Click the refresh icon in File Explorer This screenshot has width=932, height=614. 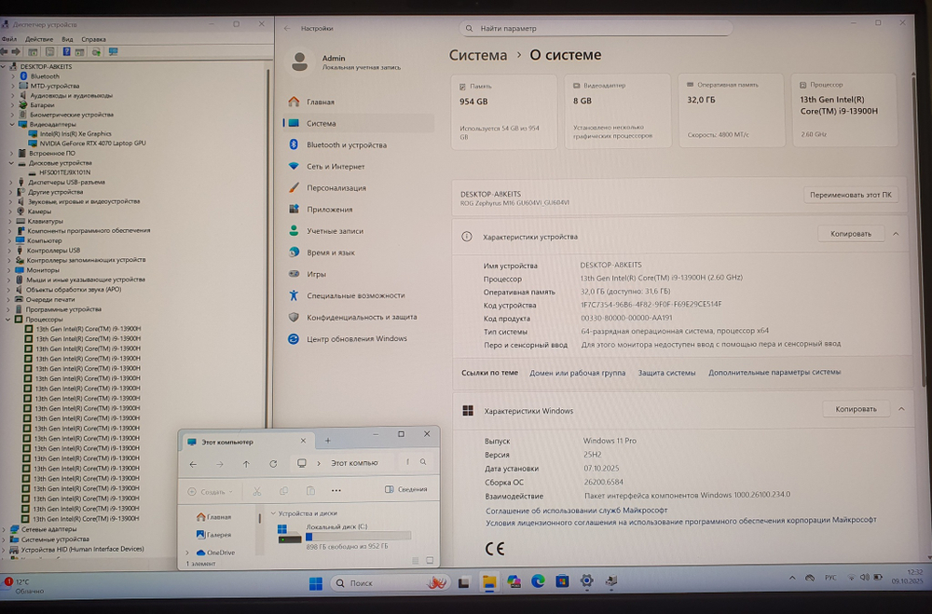[273, 463]
